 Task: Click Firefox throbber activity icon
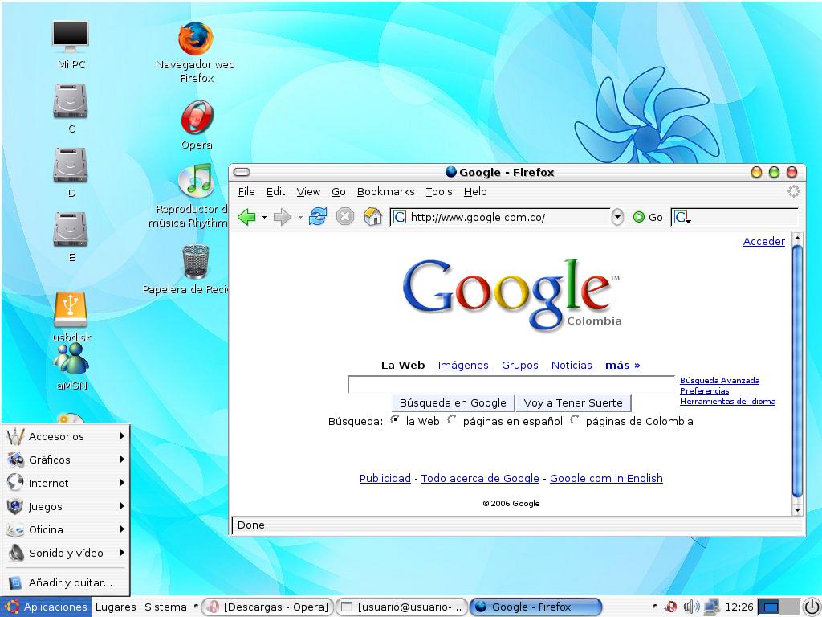click(794, 191)
